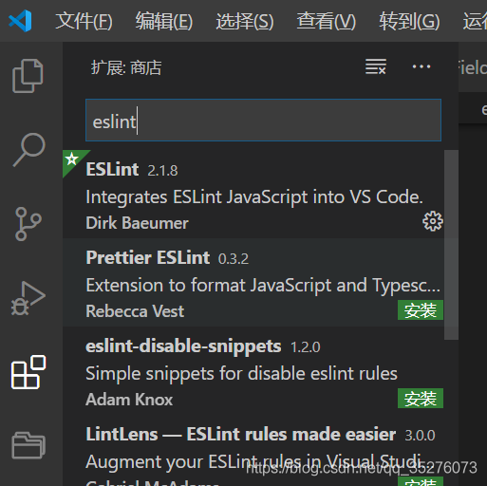
Task: Click 'Simple snippets for disable eslint rules' description
Action: coord(241,374)
